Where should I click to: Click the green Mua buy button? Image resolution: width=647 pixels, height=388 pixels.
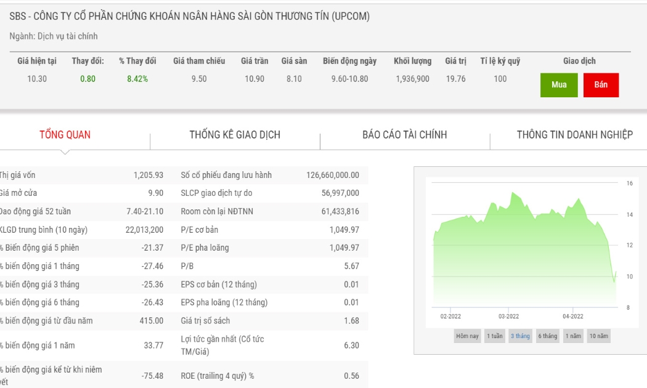(x=559, y=85)
